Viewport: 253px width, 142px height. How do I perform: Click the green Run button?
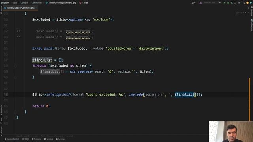pyautogui.click(x=224, y=3)
